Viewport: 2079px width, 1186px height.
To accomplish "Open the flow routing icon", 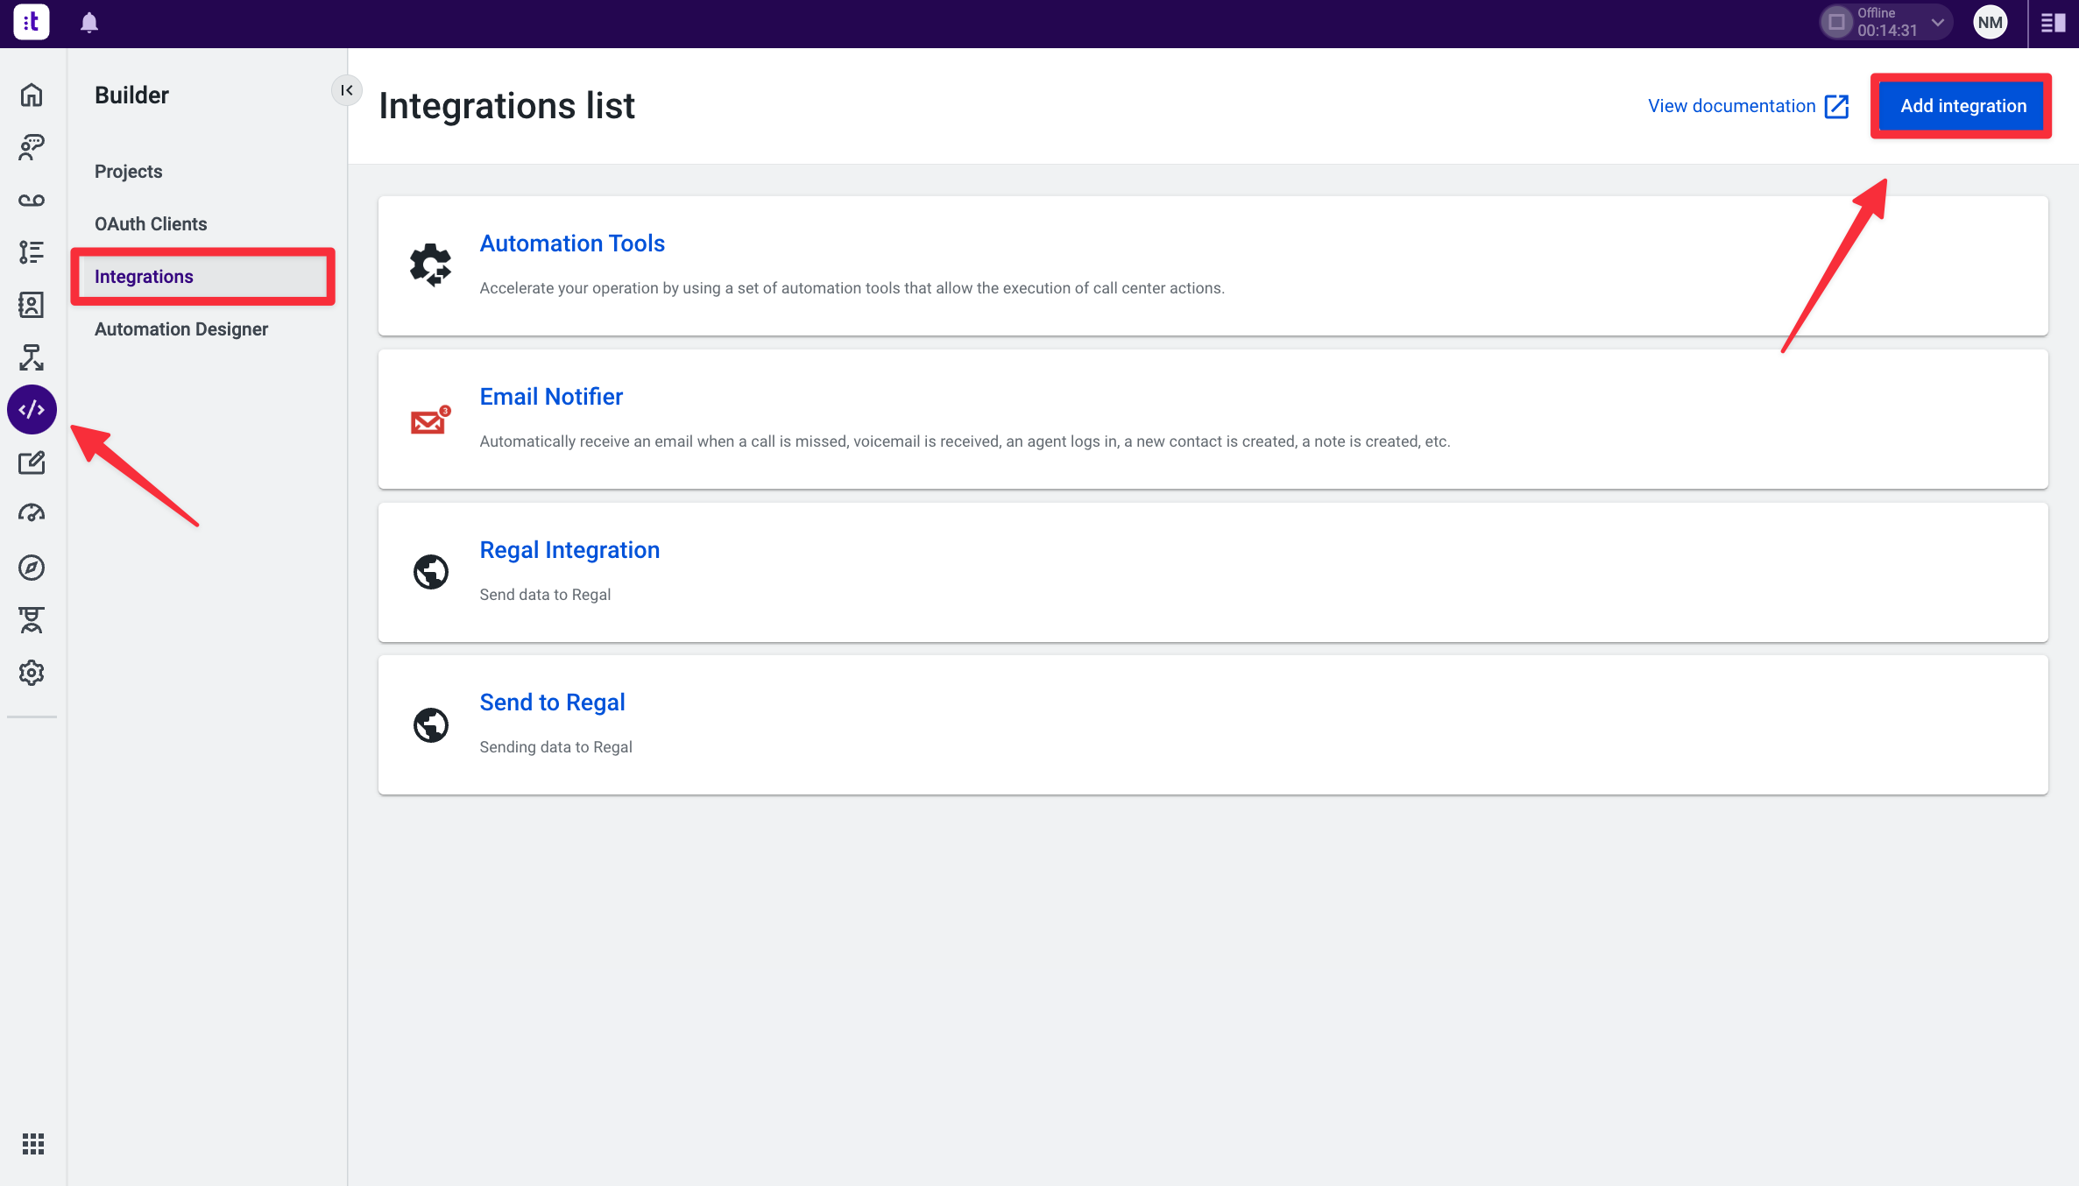I will pyautogui.click(x=32, y=357).
